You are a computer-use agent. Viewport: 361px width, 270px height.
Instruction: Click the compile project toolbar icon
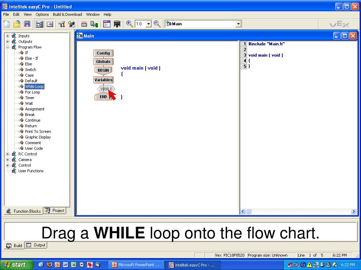click(84, 24)
